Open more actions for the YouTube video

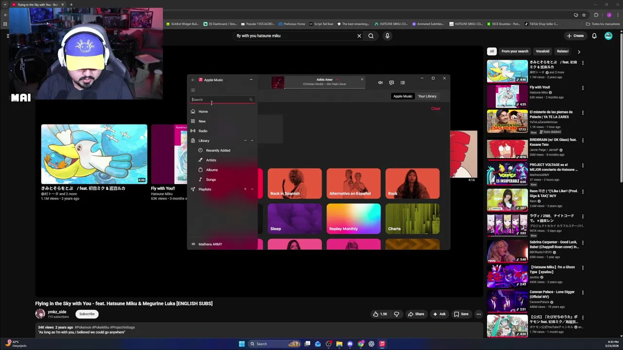pyautogui.click(x=478, y=314)
